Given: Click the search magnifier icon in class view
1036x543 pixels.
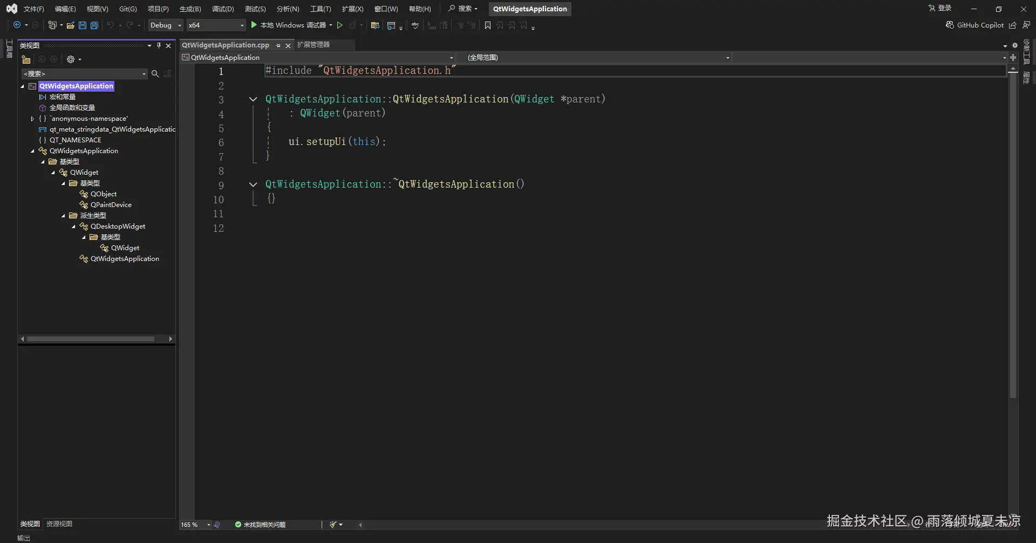Looking at the screenshot, I should click(x=155, y=74).
